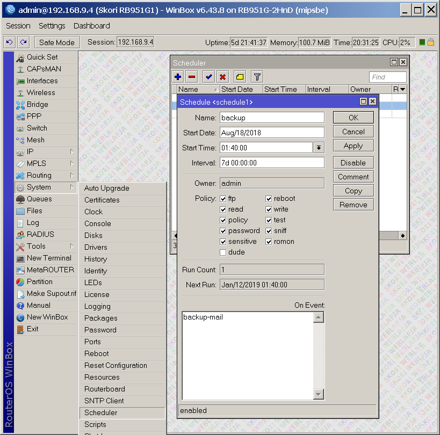Click the Interval input field
440x435 pixels.
point(271,163)
